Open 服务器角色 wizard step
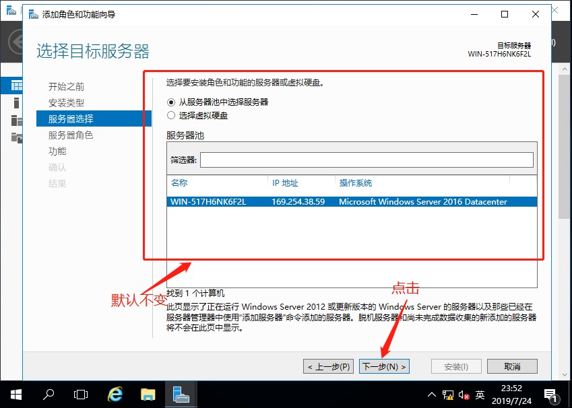 pyautogui.click(x=71, y=135)
